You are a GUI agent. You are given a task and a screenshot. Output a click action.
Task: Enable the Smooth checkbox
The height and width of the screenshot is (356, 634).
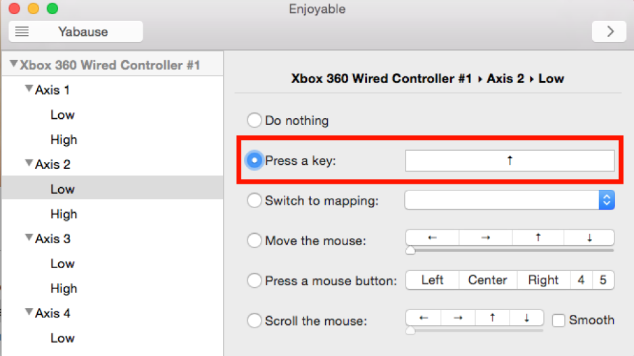tap(558, 320)
